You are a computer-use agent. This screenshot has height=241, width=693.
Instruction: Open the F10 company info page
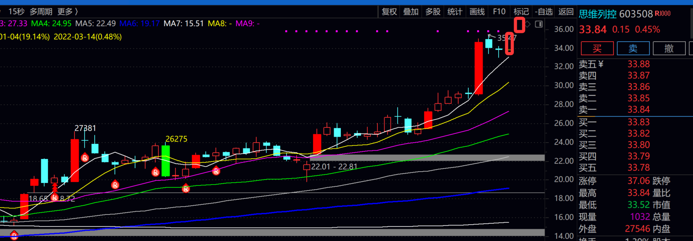pyautogui.click(x=499, y=11)
